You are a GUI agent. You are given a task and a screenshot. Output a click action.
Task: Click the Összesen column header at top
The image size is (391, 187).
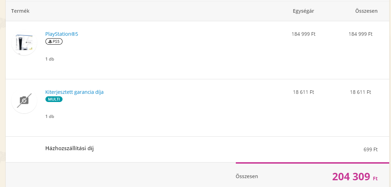coord(366,11)
